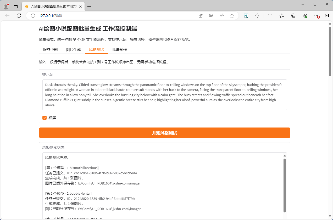
Task: Click inside the 提示词 prompt text box
Action: [x=164, y=95]
